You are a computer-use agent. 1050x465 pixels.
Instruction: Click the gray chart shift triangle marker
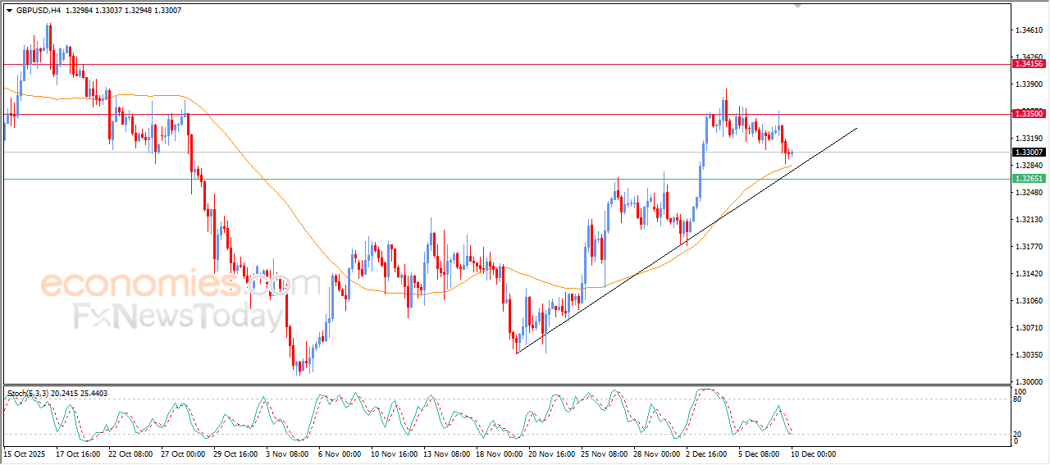(797, 7)
